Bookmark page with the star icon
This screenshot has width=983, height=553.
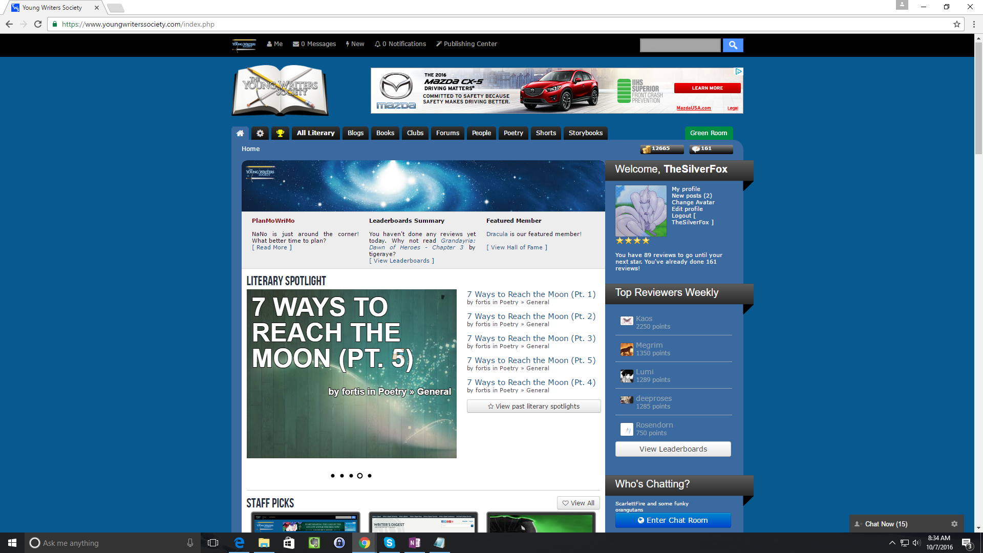[956, 24]
